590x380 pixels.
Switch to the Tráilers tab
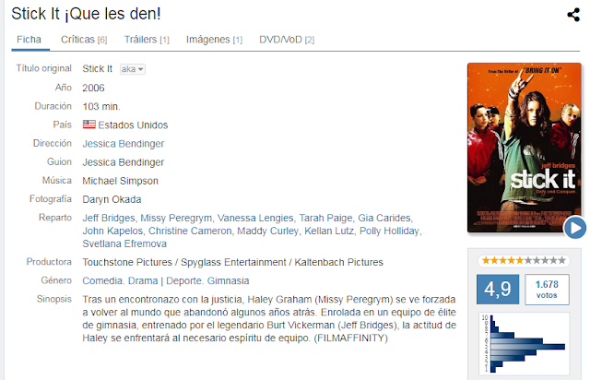coord(147,40)
